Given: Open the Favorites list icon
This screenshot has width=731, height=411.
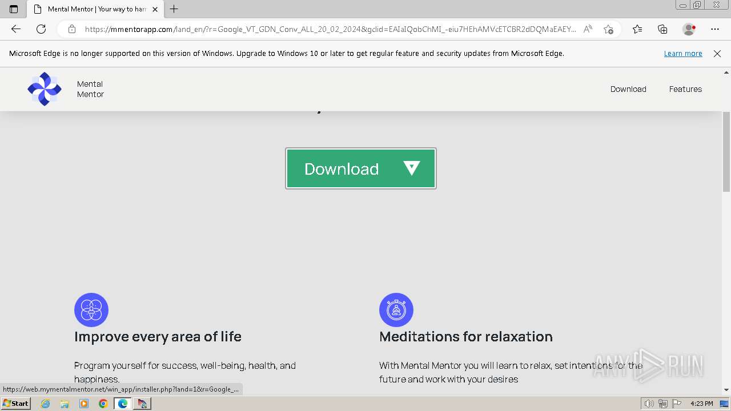Looking at the screenshot, I should [637, 29].
